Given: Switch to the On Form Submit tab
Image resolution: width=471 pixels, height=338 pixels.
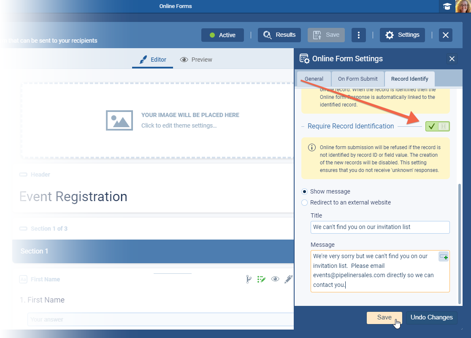Looking at the screenshot, I should tap(357, 79).
